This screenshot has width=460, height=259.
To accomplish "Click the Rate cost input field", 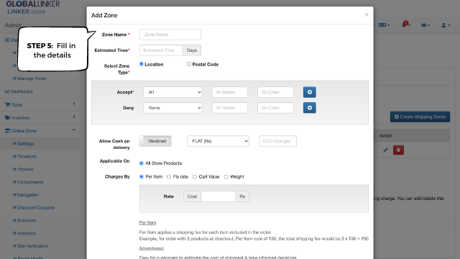I will click(x=218, y=196).
